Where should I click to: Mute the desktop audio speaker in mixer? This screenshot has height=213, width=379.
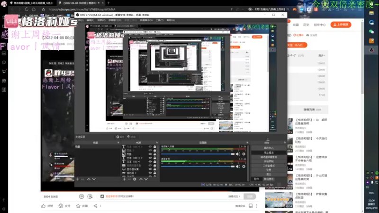(238, 167)
